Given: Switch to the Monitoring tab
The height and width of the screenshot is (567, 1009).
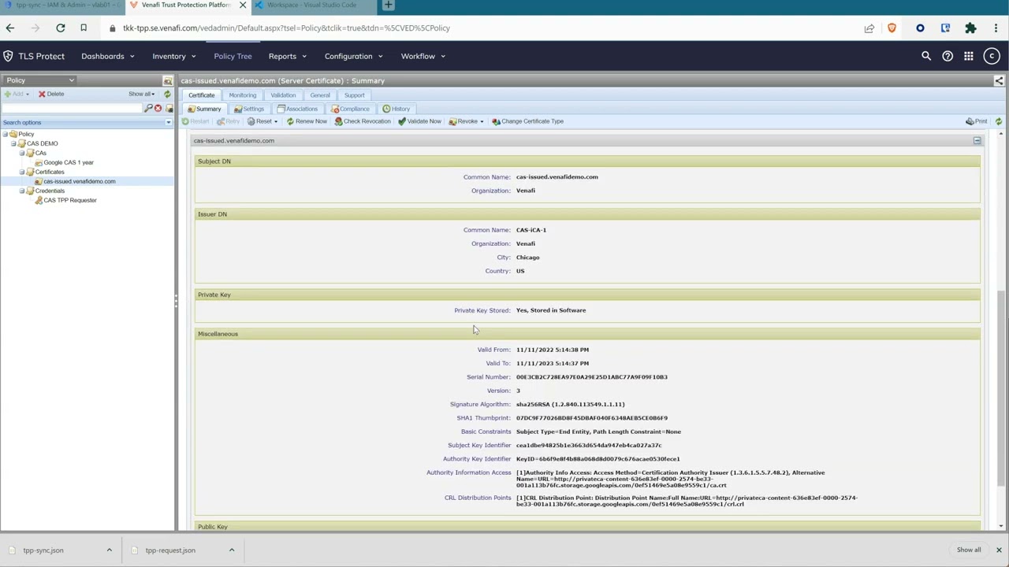Looking at the screenshot, I should click(x=243, y=95).
